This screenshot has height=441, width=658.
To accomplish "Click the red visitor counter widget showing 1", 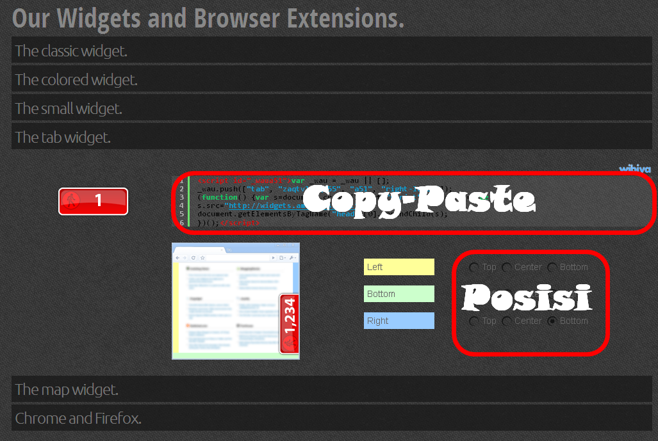I will point(93,201).
